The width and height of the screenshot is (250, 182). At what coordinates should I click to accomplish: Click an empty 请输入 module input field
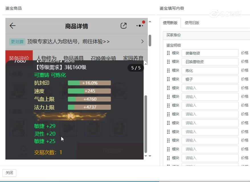(x=210, y=88)
